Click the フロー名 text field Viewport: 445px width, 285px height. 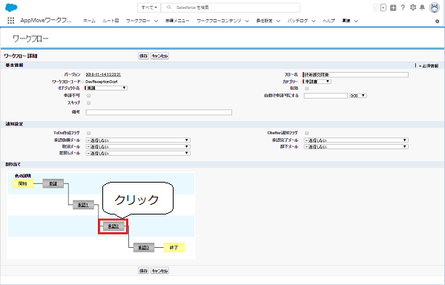pyautogui.click(x=356, y=75)
